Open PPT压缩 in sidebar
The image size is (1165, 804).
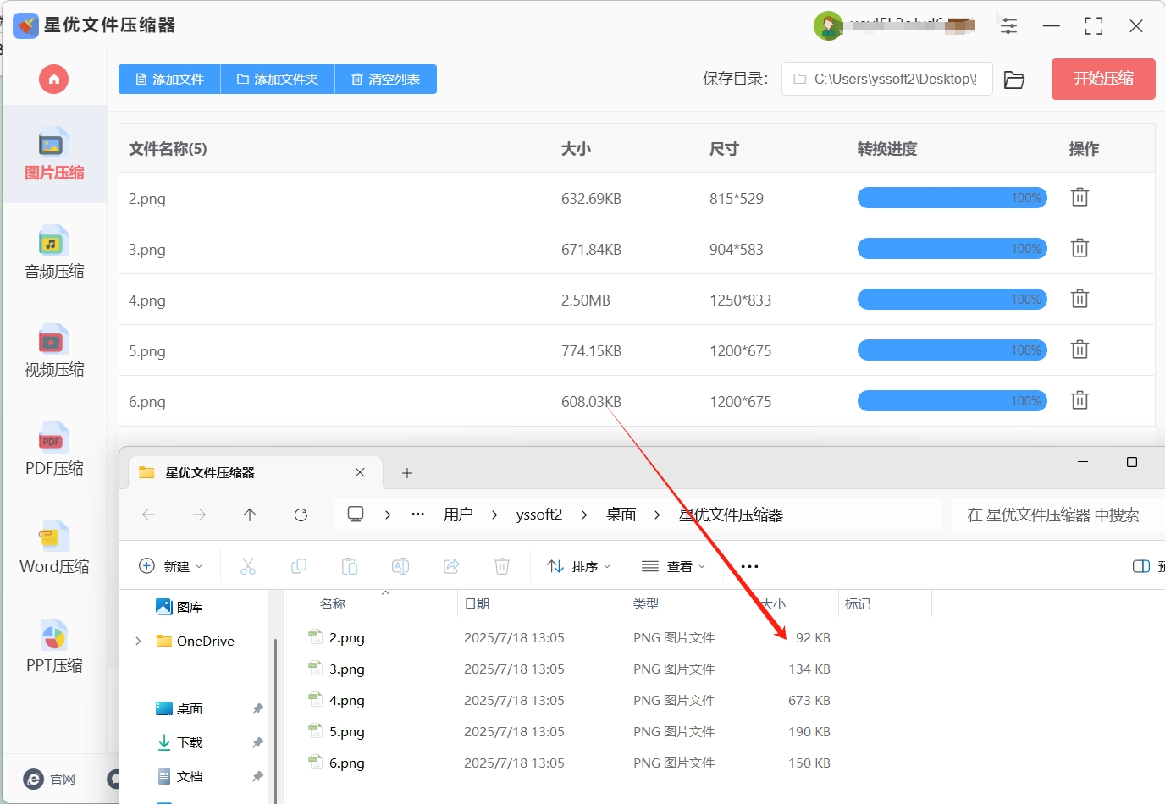pos(54,647)
